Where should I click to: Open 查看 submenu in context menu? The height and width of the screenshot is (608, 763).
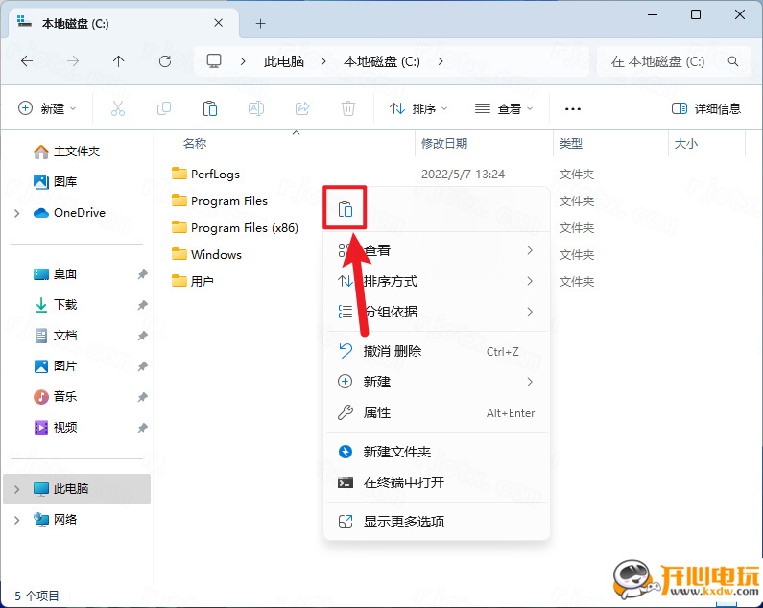click(437, 250)
